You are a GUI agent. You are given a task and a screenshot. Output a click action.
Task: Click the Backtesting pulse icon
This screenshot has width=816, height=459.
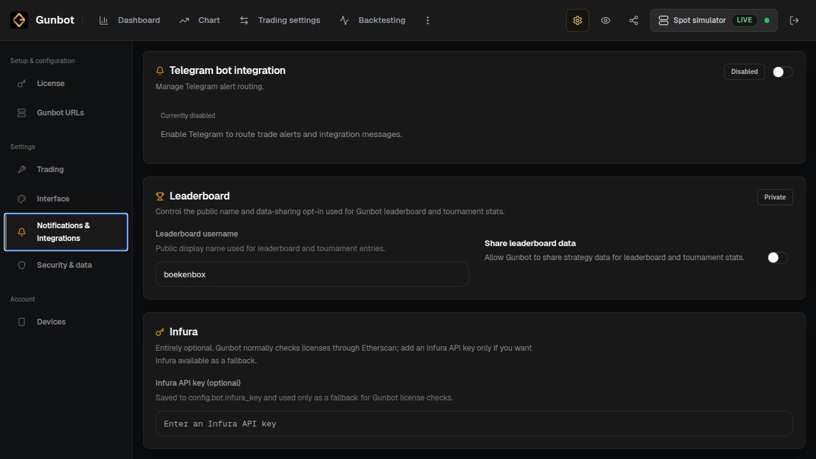(x=344, y=20)
